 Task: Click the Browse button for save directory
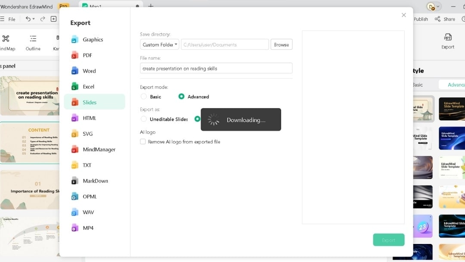click(281, 44)
